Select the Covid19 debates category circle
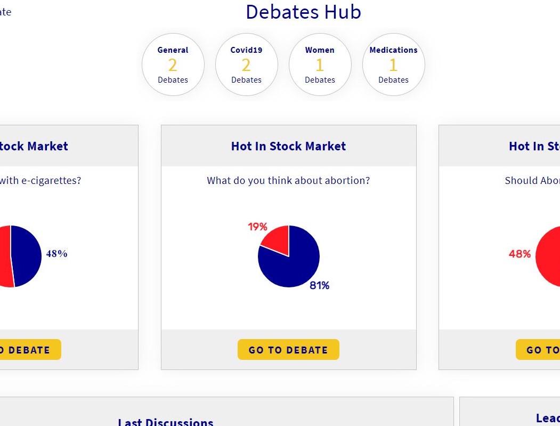This screenshot has height=426, width=560. pos(247,65)
